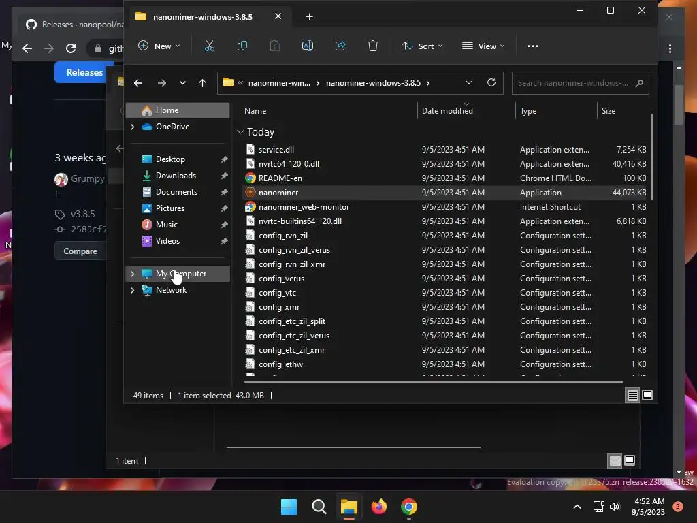The height and width of the screenshot is (523, 697).
Task: Open the Windows Start menu
Action: 289,507
